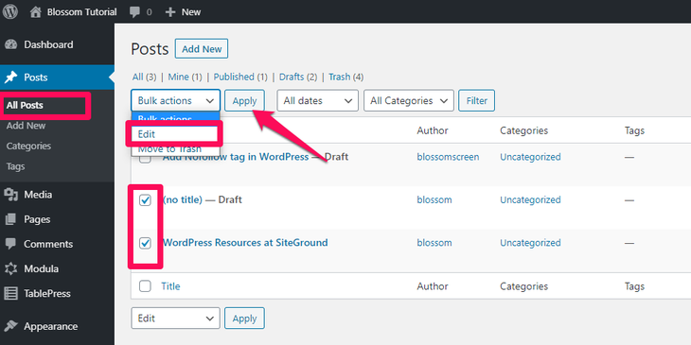Click the Add New button beside Posts

[x=202, y=49]
